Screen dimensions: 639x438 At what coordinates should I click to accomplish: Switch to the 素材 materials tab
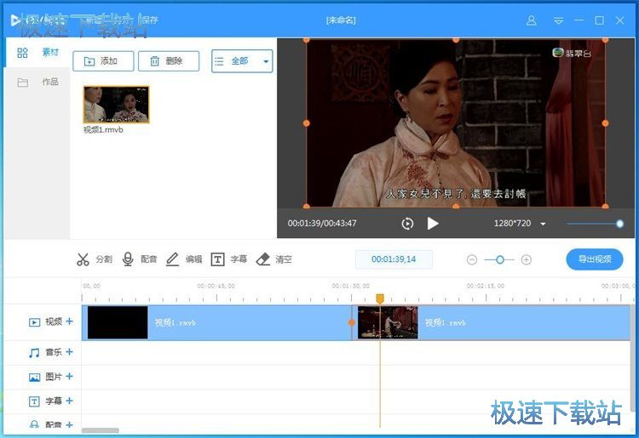coord(37,53)
